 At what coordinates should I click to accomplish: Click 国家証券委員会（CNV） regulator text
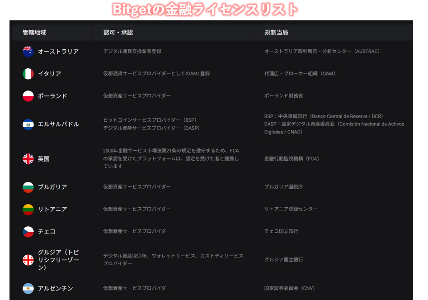tap(289, 288)
